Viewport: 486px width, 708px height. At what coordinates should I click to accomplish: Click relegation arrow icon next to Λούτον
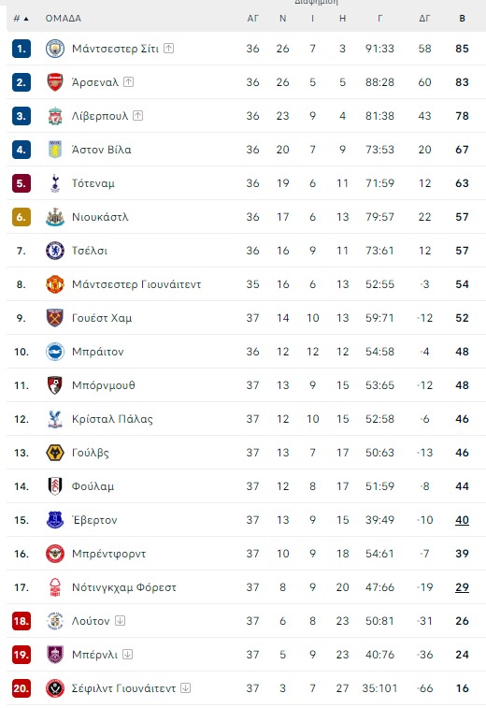coord(120,620)
